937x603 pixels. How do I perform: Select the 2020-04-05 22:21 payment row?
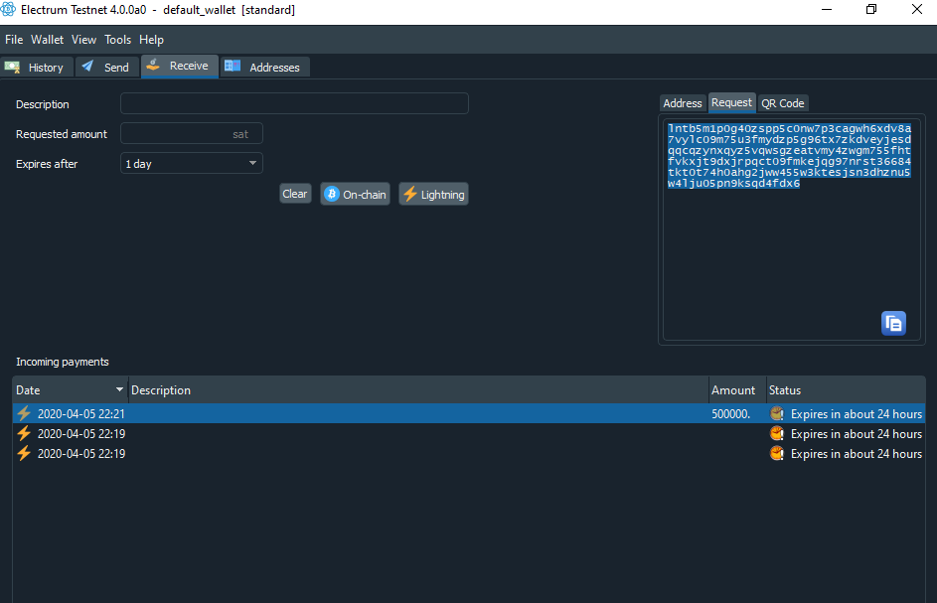(469, 413)
